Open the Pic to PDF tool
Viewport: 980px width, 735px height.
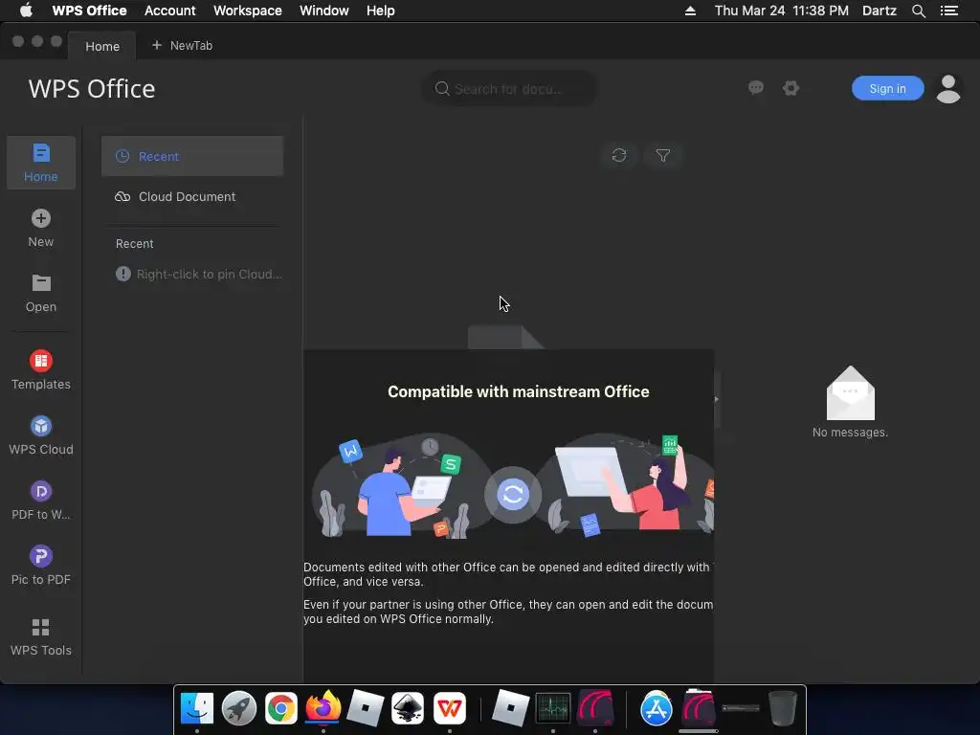coord(41,565)
